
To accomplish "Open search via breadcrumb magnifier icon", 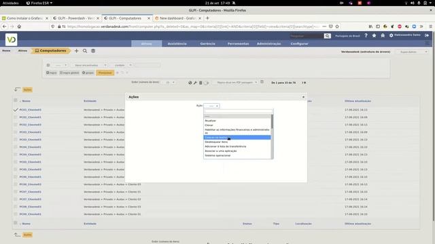I will click(x=85, y=51).
